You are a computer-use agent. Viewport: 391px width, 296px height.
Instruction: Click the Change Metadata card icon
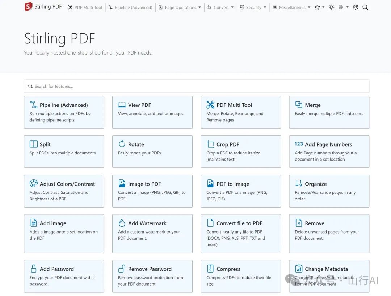299,269
